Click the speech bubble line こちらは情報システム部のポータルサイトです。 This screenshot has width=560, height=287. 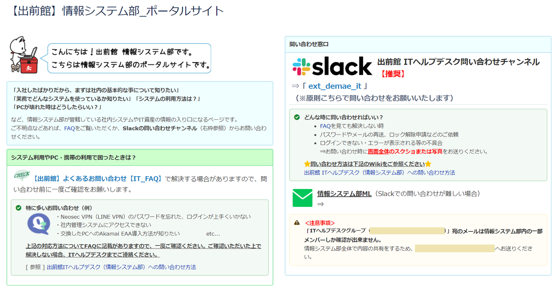tap(131, 65)
